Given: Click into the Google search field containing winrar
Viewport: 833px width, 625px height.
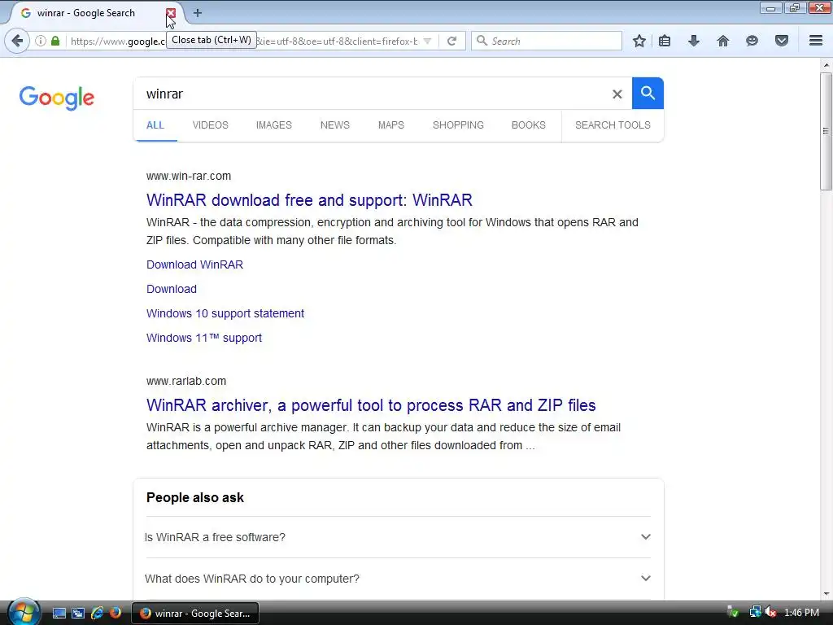Looking at the screenshot, I should 372,94.
